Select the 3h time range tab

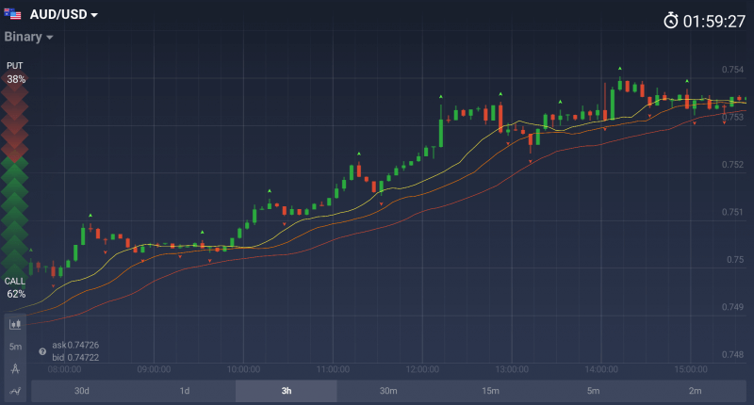[286, 391]
